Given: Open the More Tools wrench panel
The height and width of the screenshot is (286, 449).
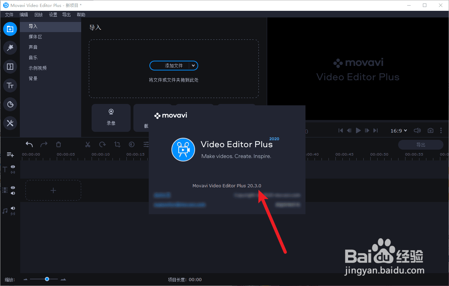Looking at the screenshot, I should click(10, 123).
